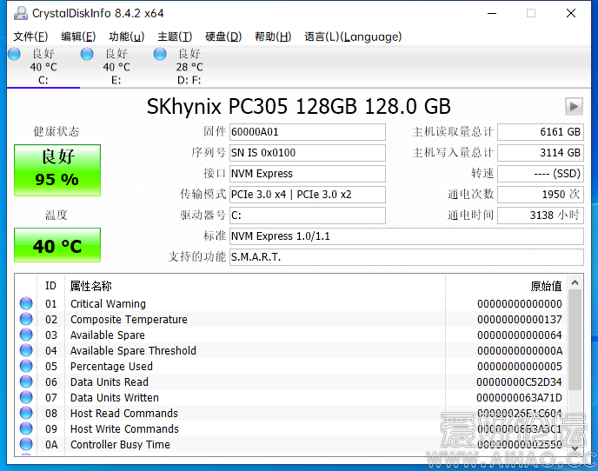The image size is (598, 471).
Task: Click the Composite Temperature status orb
Action: pos(26,319)
